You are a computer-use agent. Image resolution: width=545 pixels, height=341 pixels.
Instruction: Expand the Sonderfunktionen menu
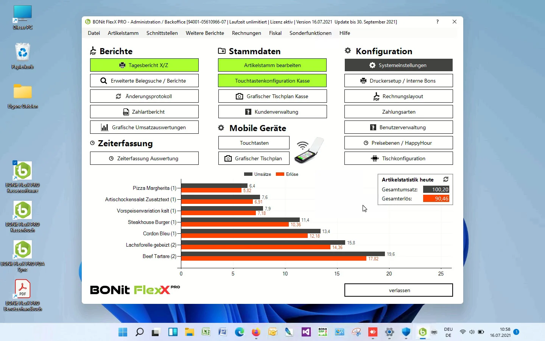click(310, 33)
